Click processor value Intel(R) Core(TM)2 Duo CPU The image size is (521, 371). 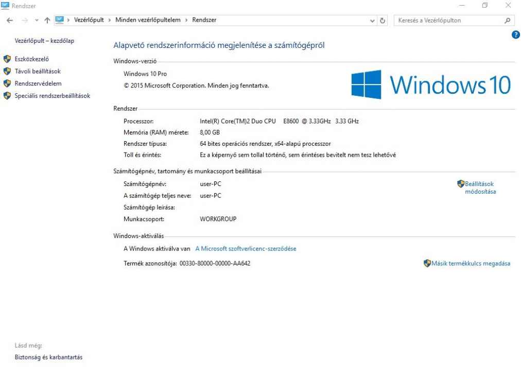pyautogui.click(x=237, y=121)
